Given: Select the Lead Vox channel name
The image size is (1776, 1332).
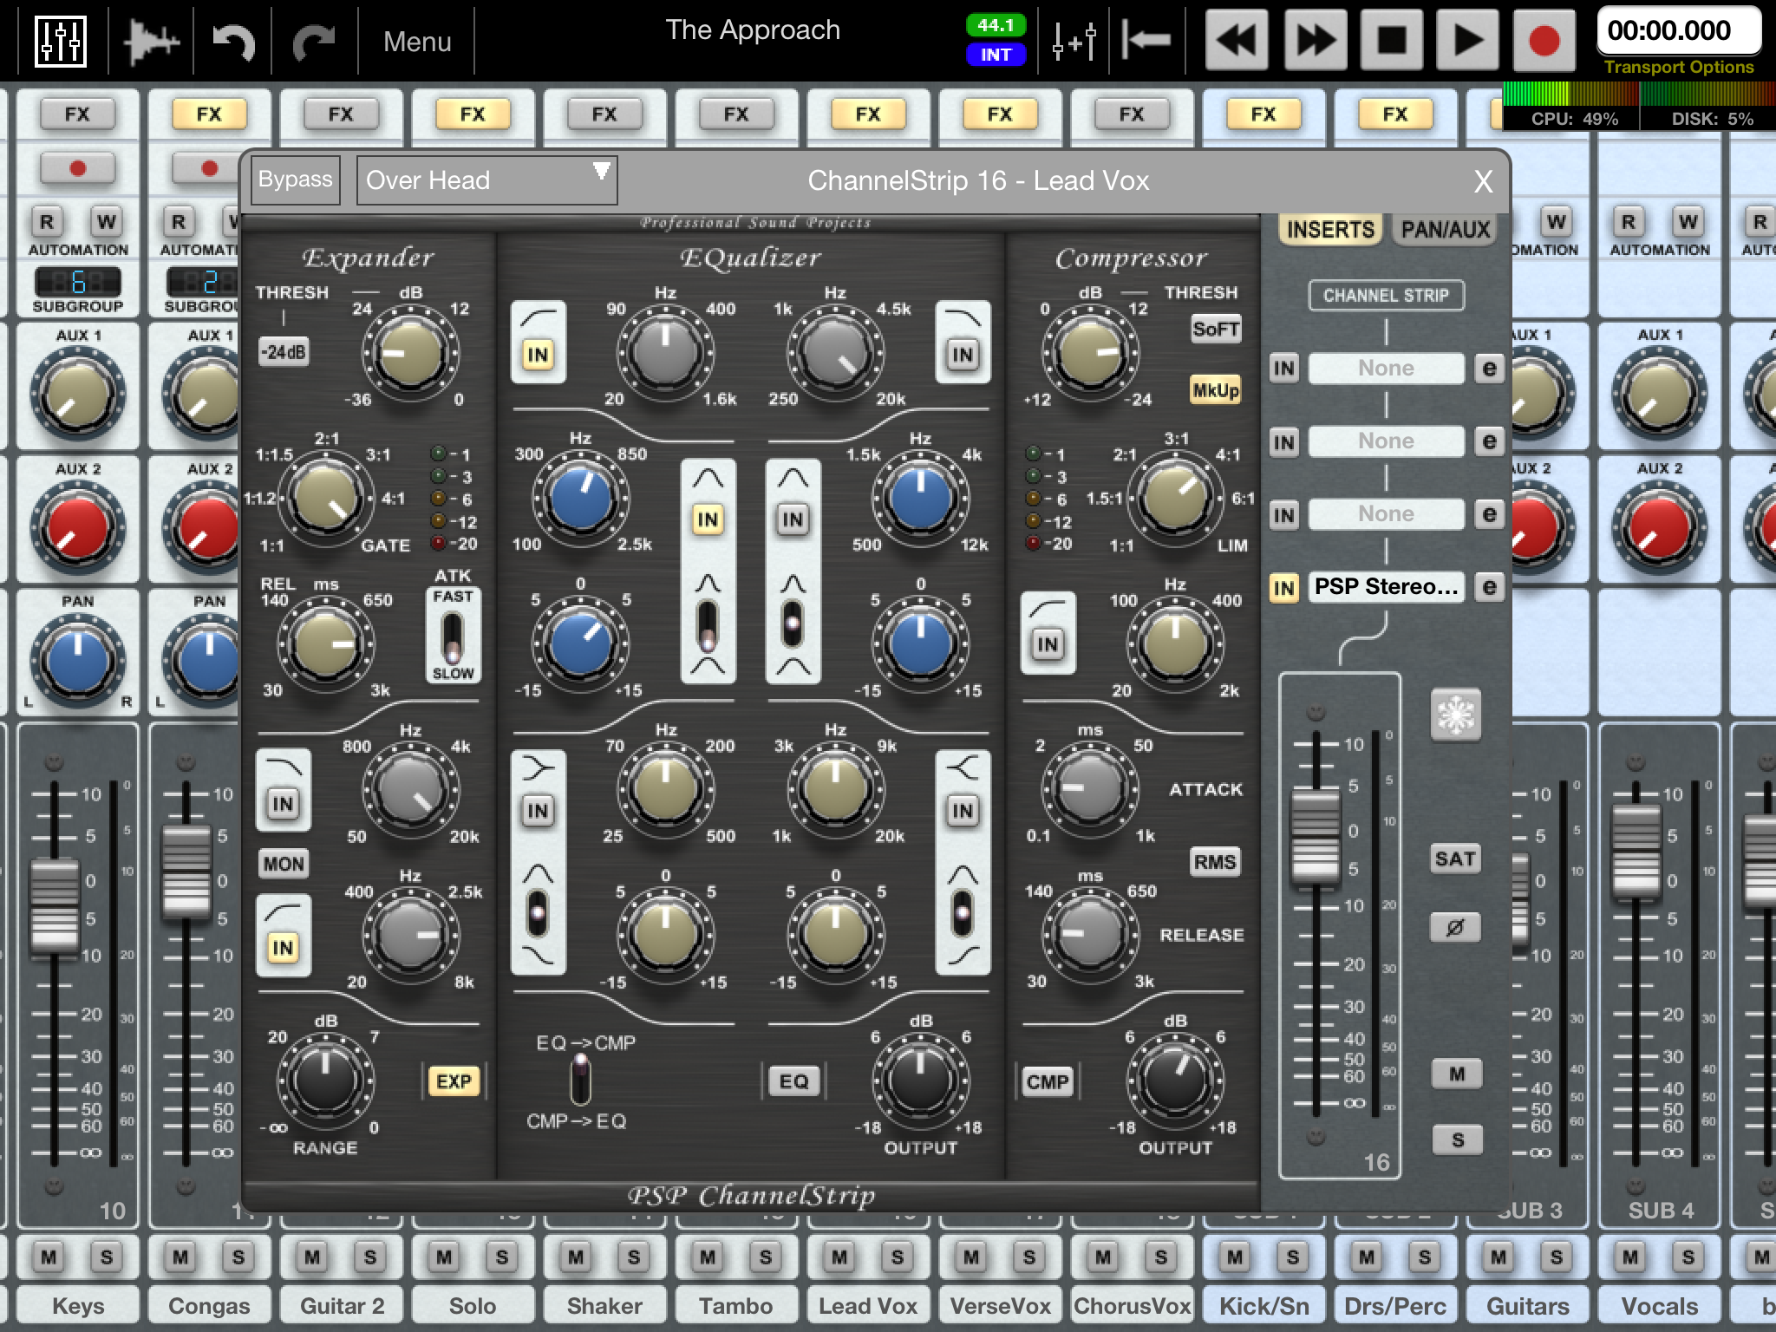Looking at the screenshot, I should (x=868, y=1306).
